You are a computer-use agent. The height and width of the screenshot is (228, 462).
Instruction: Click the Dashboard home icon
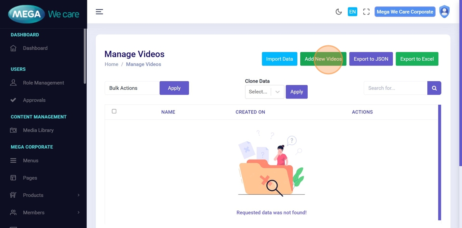point(13,48)
